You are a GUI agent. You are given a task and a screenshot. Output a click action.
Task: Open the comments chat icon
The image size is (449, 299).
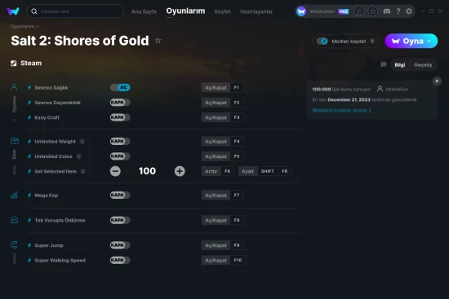(x=384, y=64)
